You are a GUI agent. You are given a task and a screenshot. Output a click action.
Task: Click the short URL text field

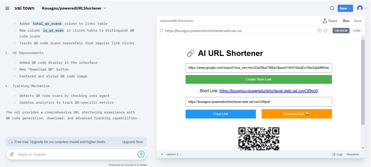[x=259, y=102]
